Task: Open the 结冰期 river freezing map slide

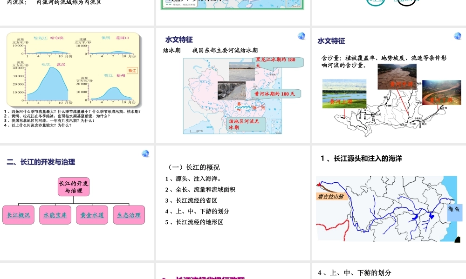Action: [x=233, y=86]
